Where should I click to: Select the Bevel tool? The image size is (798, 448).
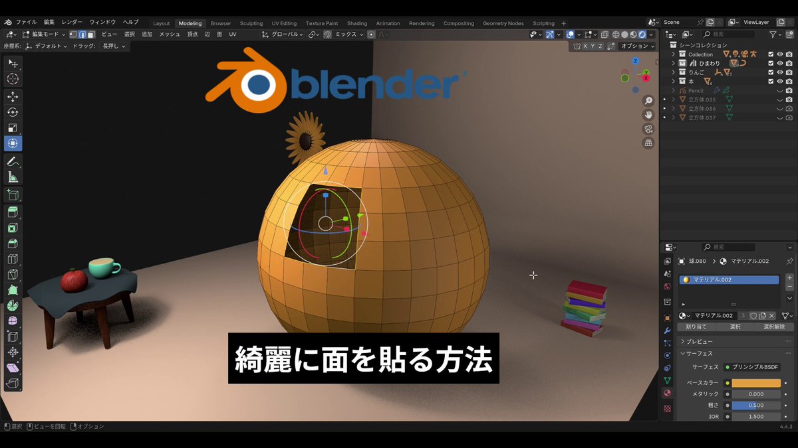(x=13, y=244)
